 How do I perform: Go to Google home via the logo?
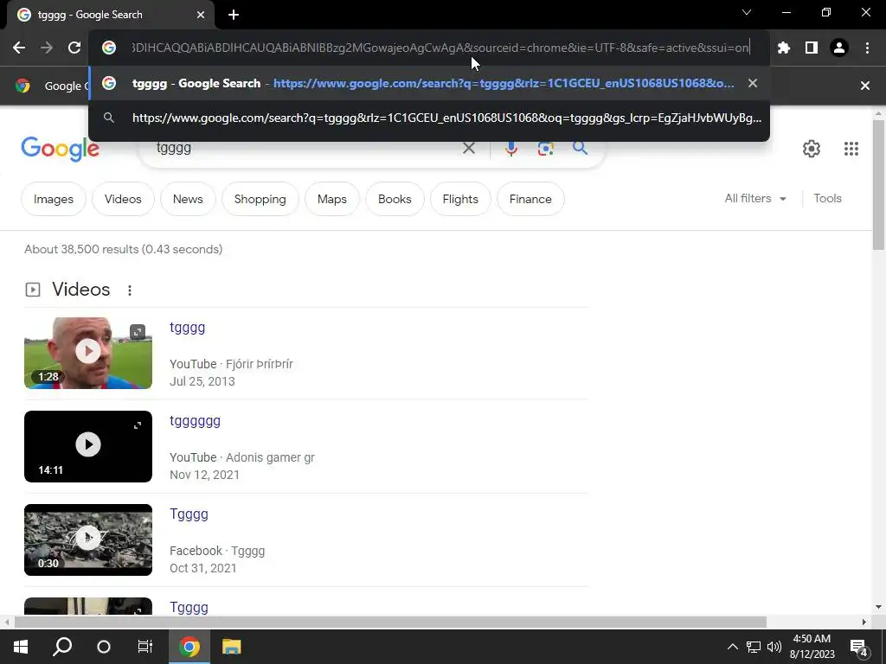click(x=60, y=149)
